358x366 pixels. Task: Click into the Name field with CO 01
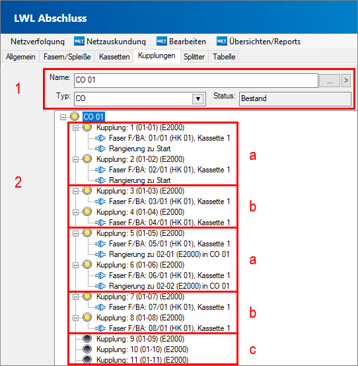[x=196, y=81]
